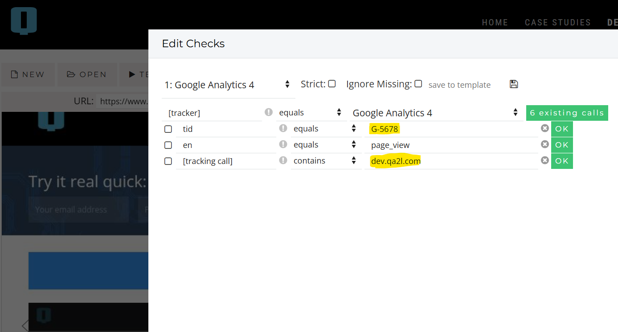This screenshot has height=332, width=618.
Task: Change the 'contains' operator dropdown
Action: (x=325, y=161)
